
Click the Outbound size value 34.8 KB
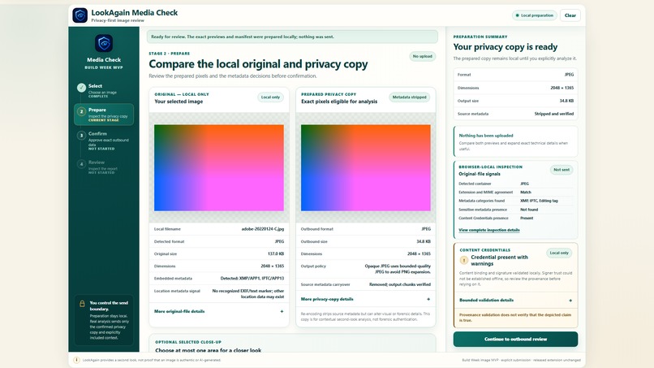click(424, 241)
